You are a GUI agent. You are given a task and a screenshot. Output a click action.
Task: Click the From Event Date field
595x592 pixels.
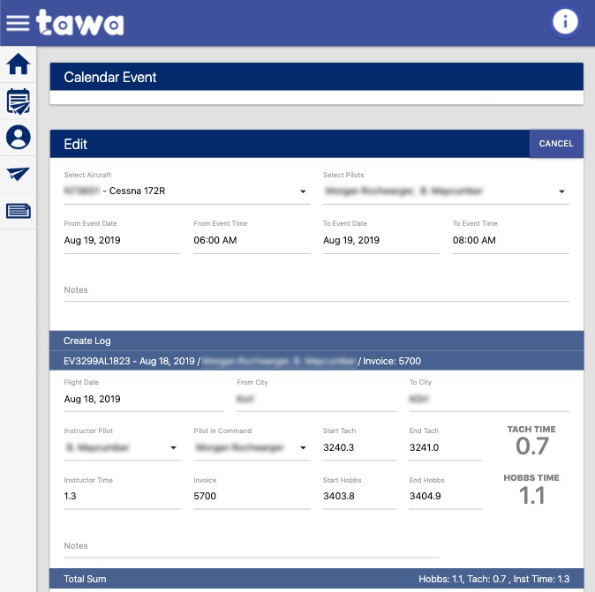click(122, 240)
